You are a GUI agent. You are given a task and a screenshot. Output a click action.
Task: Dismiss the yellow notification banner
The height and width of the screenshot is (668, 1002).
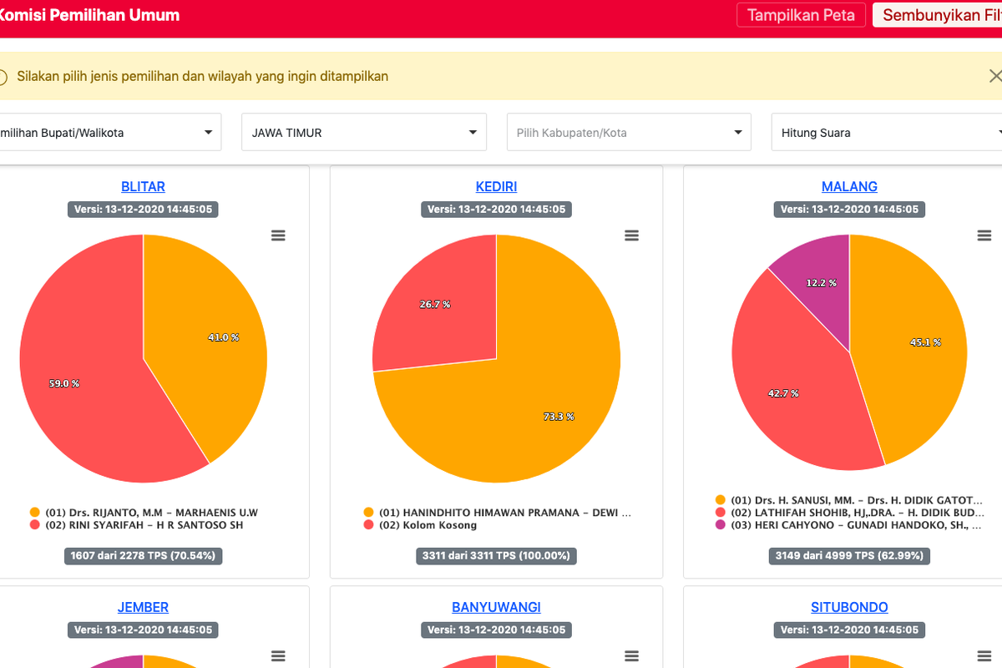994,76
